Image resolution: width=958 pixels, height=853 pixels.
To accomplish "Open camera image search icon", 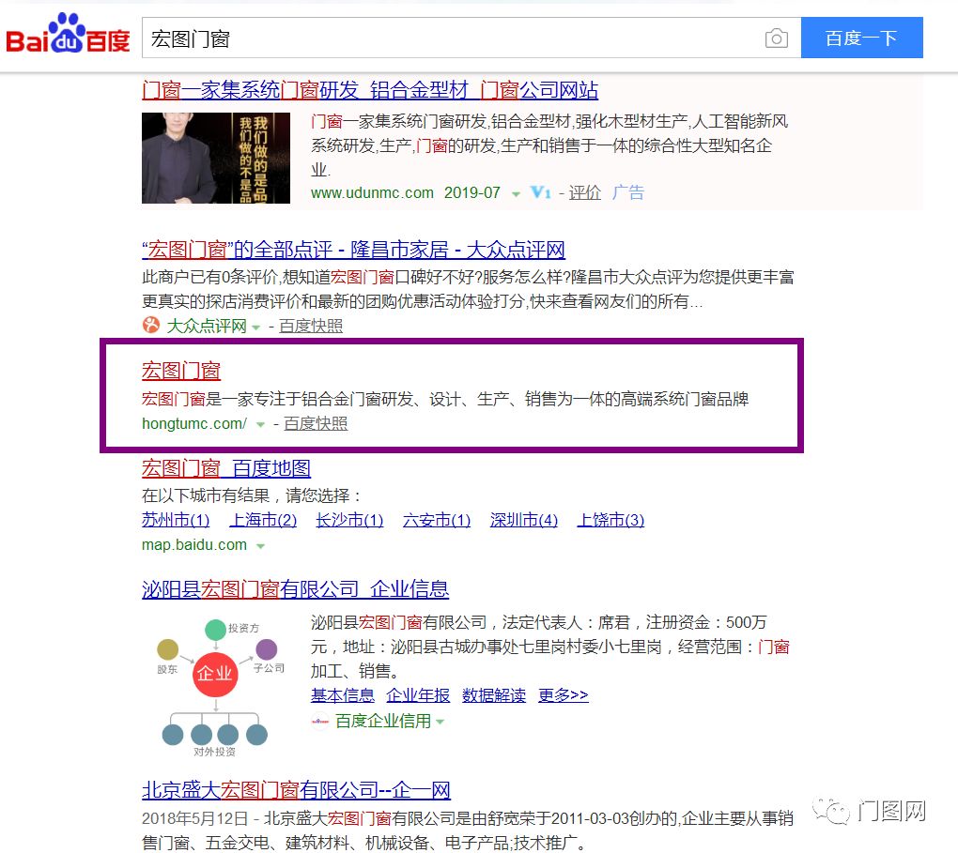I will [776, 38].
